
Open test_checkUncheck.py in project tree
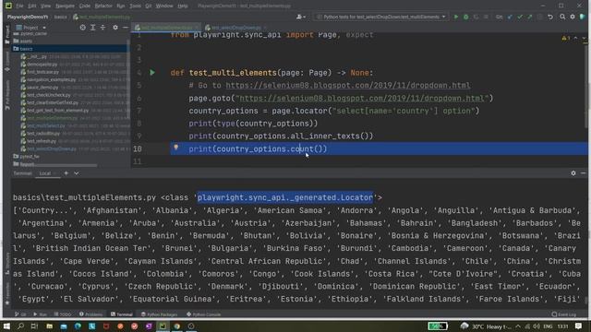(x=49, y=95)
